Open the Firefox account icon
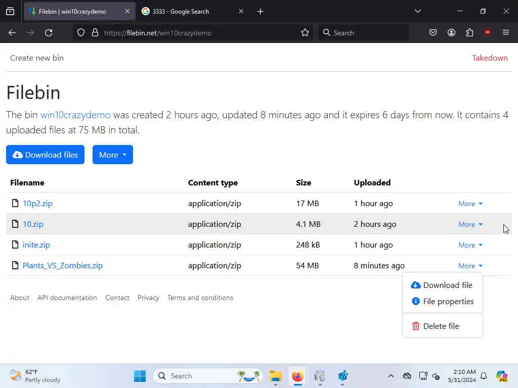The width and height of the screenshot is (518, 388). click(x=451, y=33)
